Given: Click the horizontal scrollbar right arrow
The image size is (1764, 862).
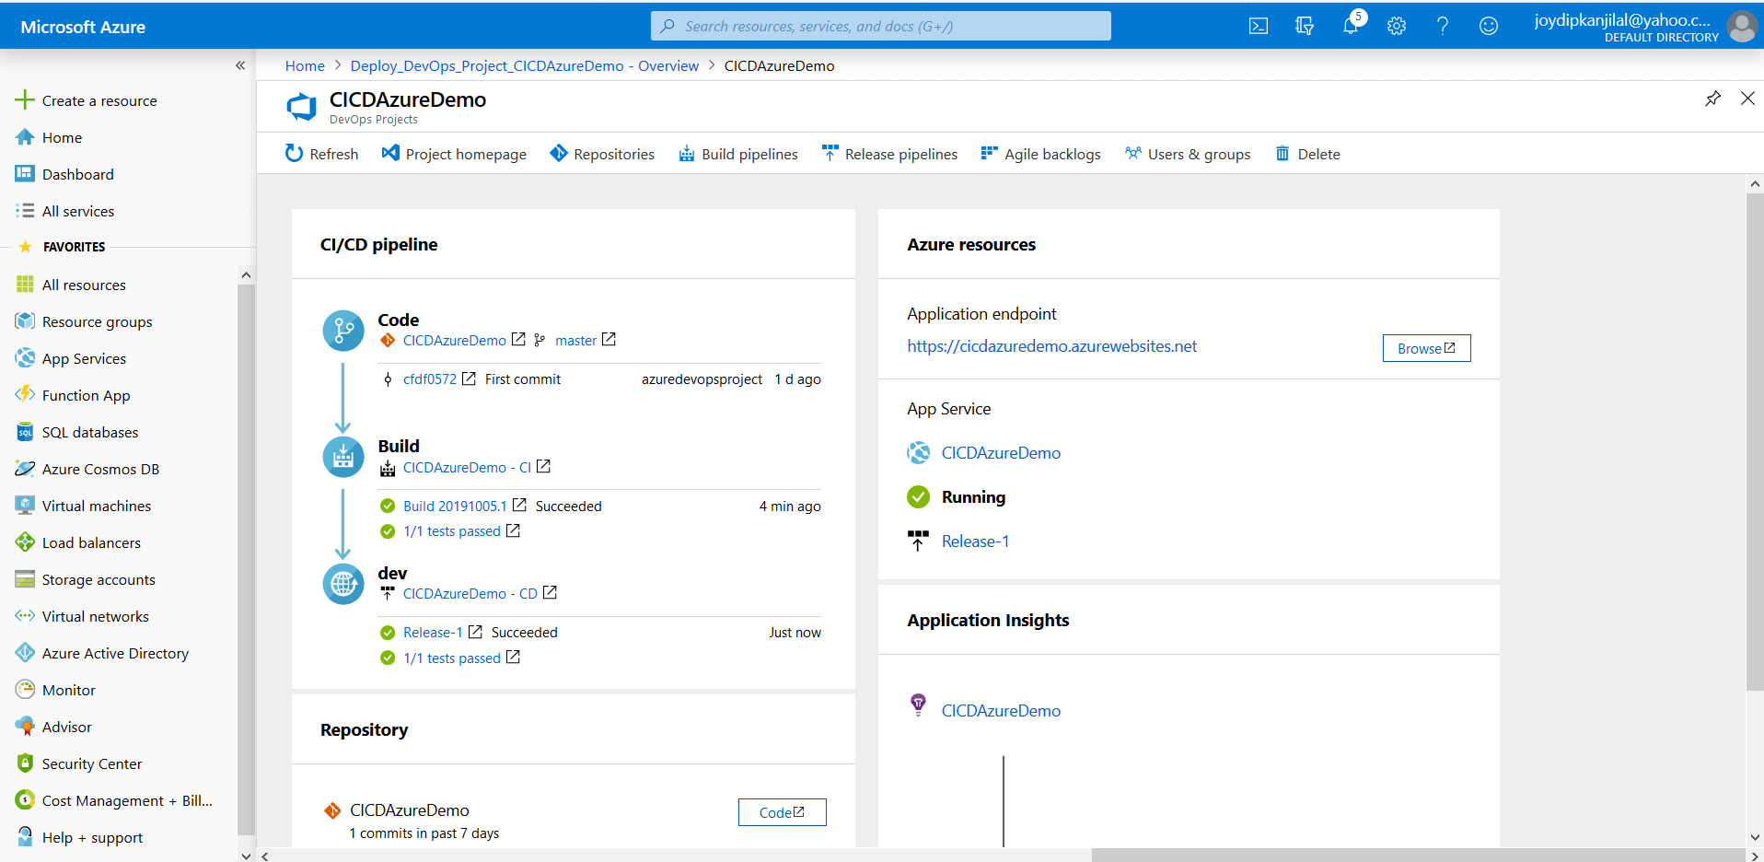Looking at the screenshot, I should click(x=1755, y=856).
